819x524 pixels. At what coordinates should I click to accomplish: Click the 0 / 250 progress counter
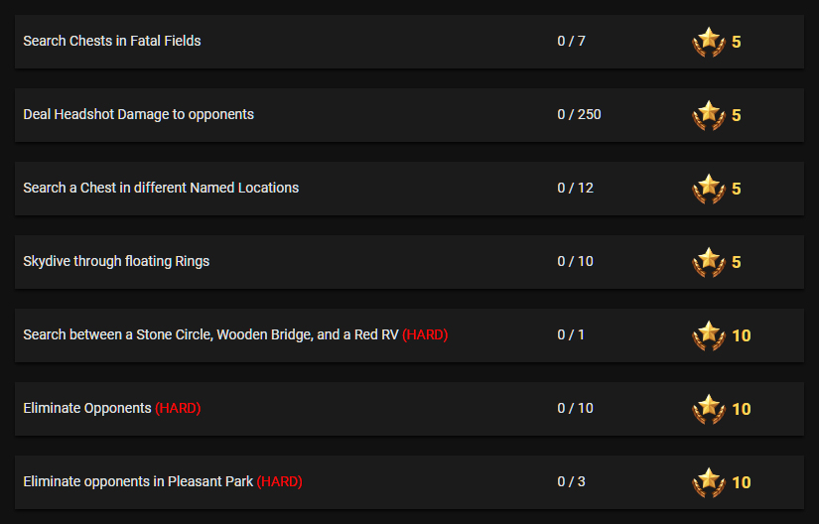click(x=579, y=114)
